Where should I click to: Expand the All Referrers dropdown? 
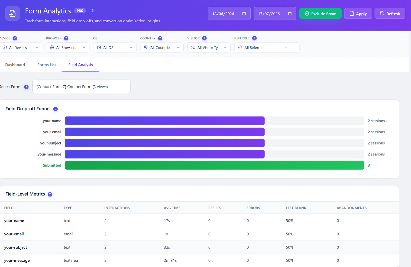tap(267, 48)
